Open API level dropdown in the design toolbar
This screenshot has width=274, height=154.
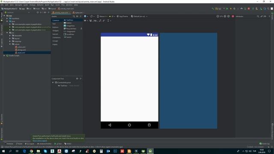[112, 16]
